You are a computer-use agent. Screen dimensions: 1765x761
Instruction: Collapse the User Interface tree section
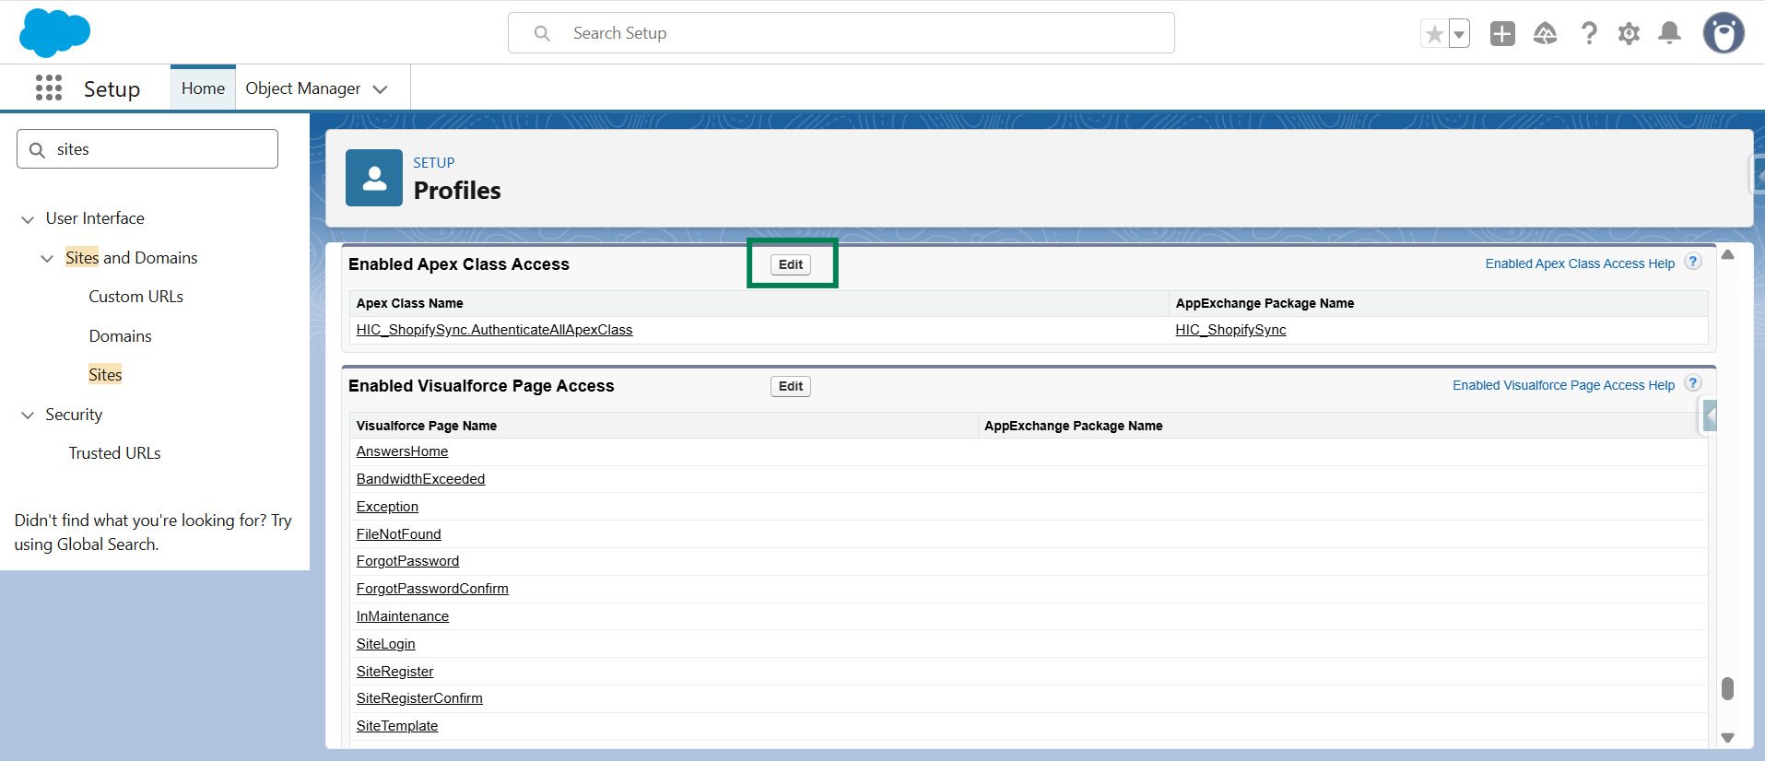(28, 219)
